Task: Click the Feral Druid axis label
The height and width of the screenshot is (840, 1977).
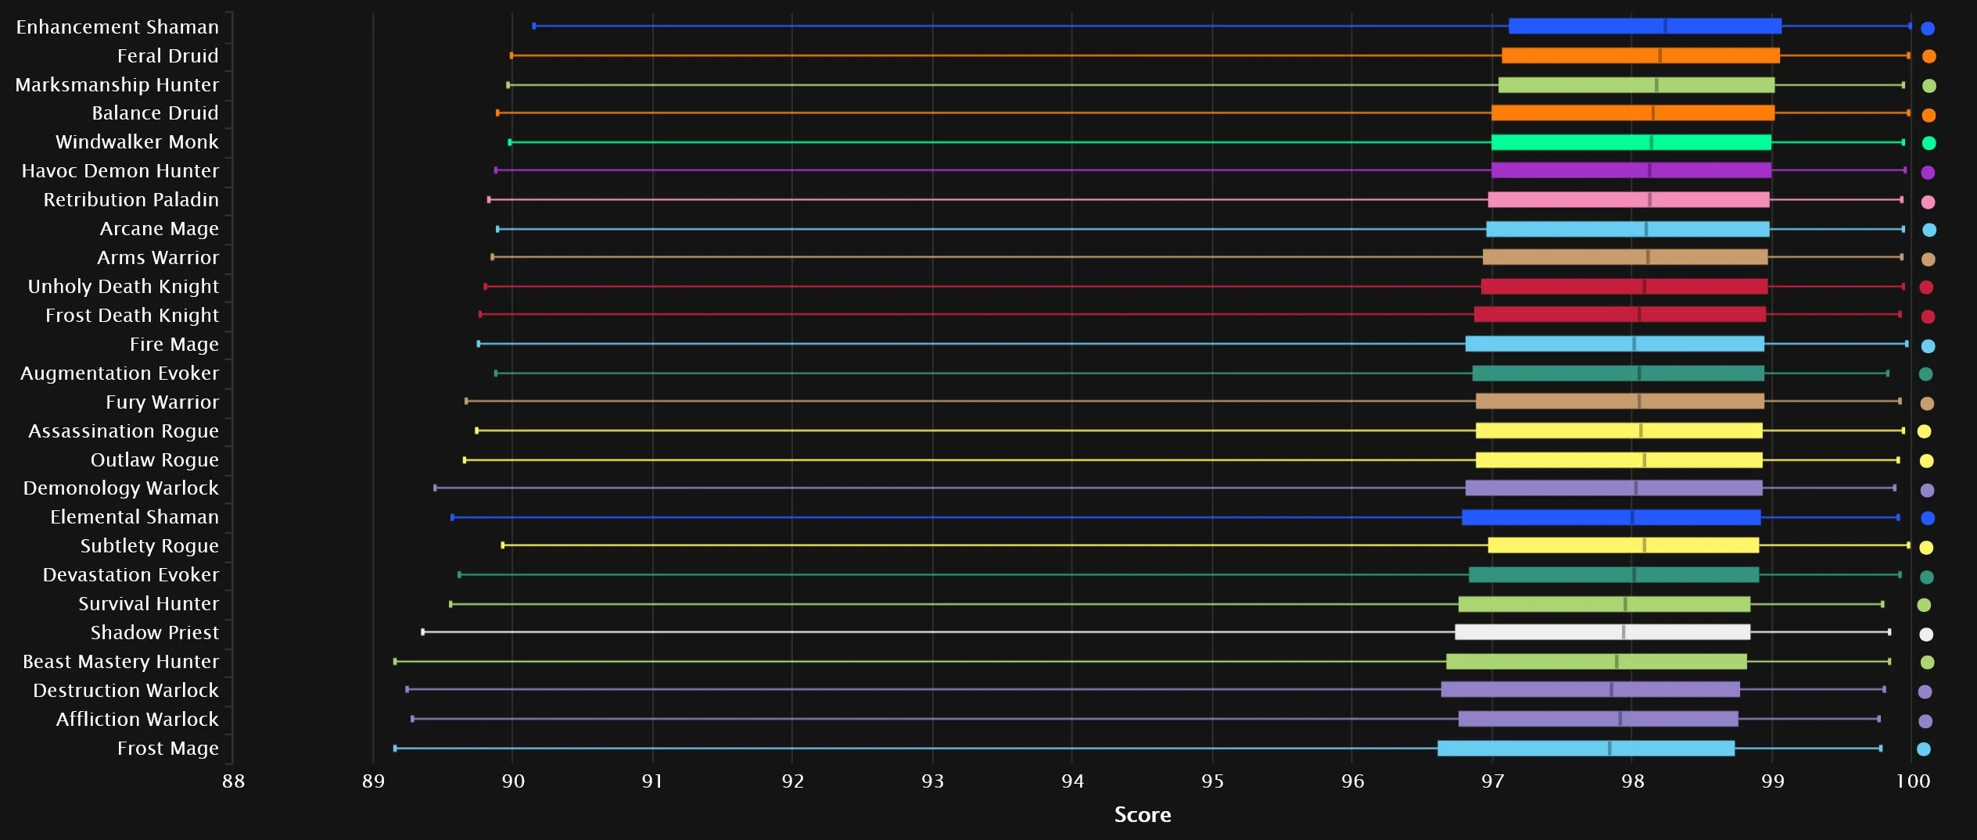Action: point(168,55)
